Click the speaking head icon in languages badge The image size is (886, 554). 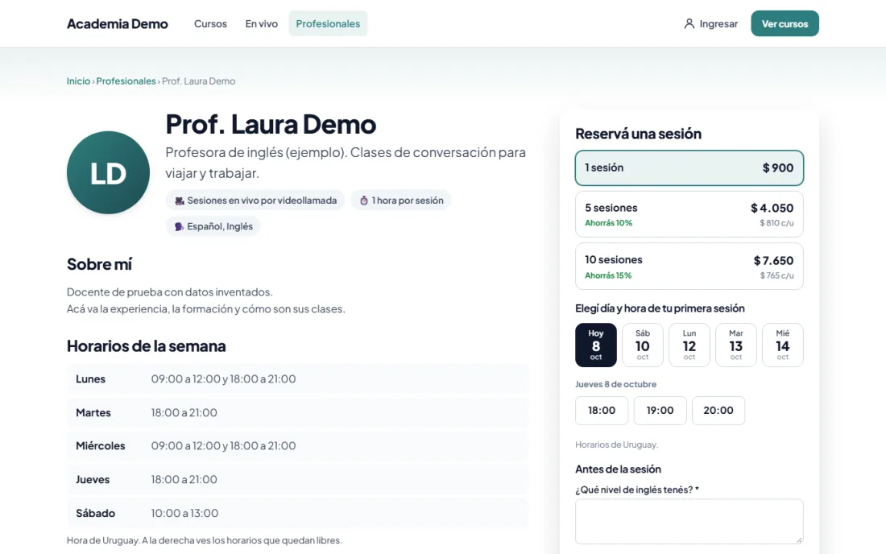point(179,226)
